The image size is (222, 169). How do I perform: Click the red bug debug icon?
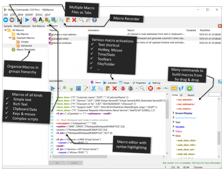point(123,89)
